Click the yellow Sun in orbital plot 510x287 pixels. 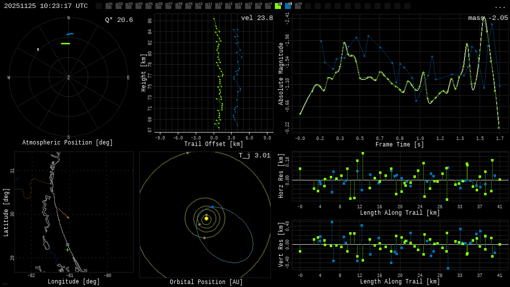(x=206, y=218)
